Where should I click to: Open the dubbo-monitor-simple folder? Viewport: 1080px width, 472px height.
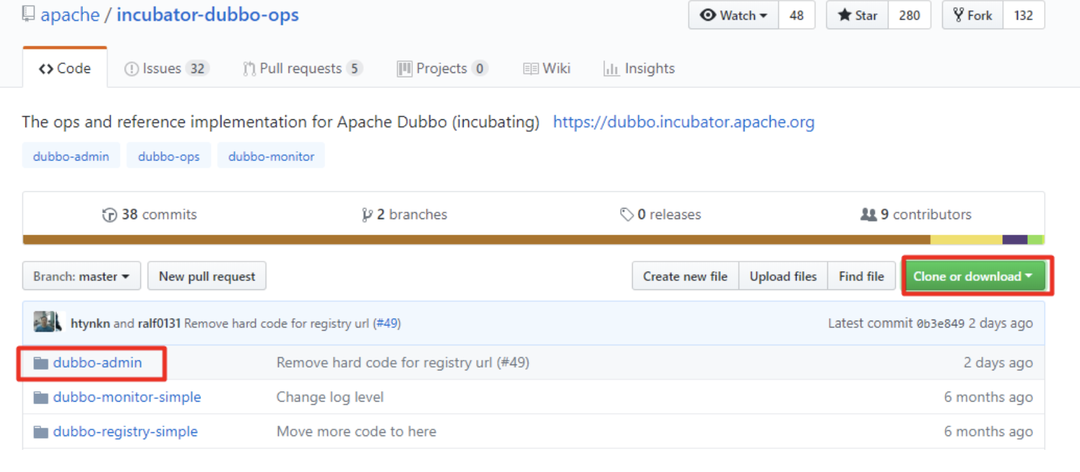127,397
